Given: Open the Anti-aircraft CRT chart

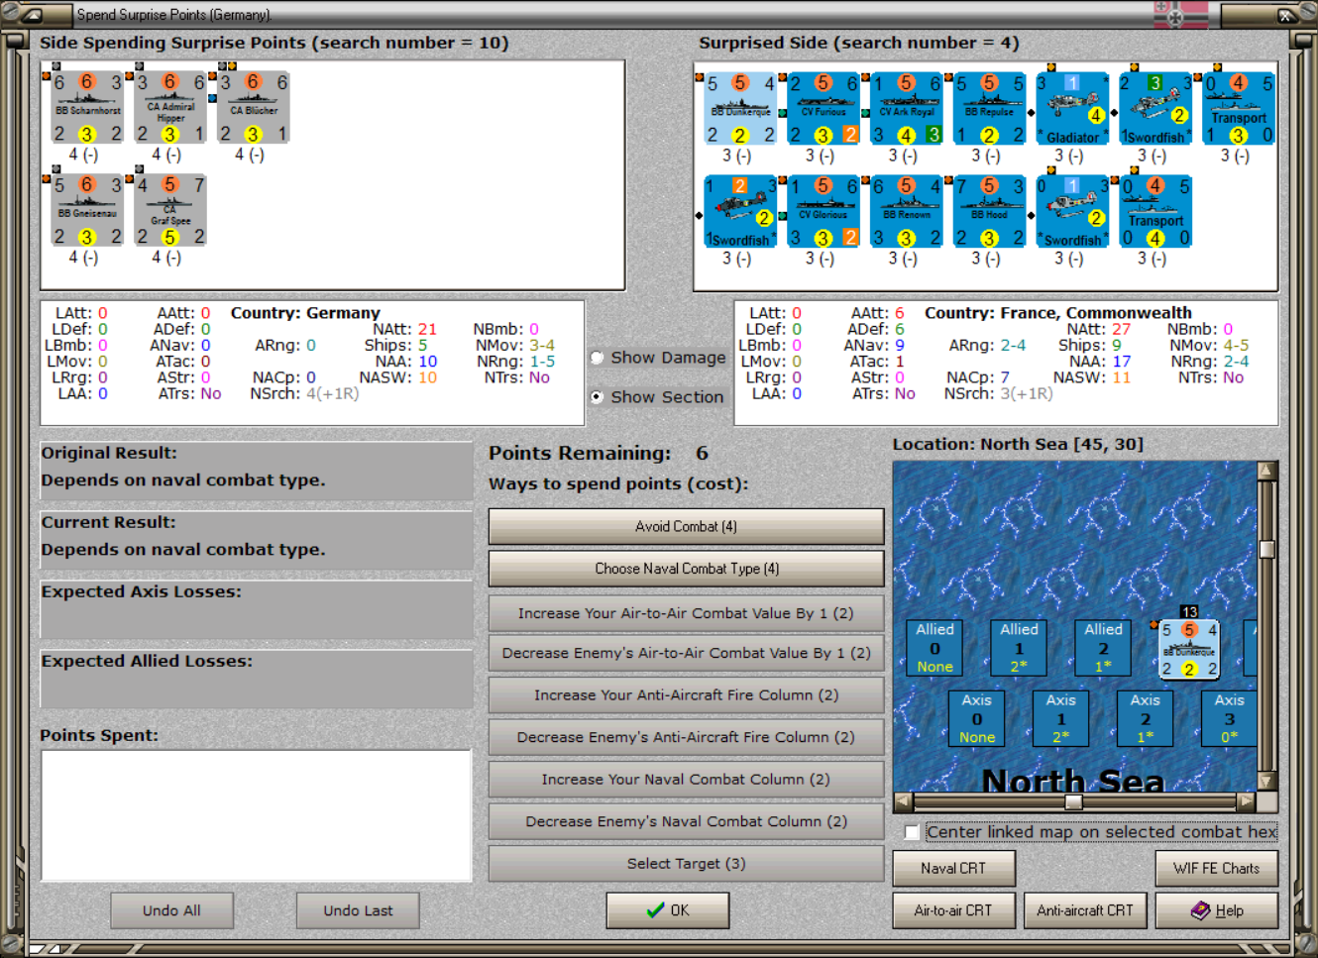Looking at the screenshot, I should point(1085,910).
